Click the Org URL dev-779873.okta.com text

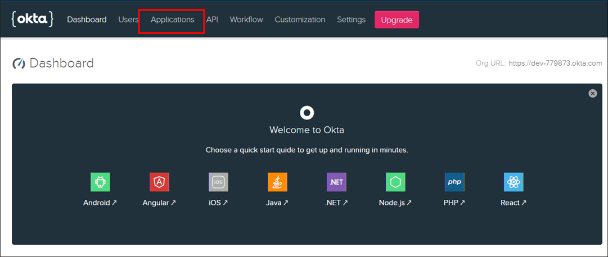point(555,63)
